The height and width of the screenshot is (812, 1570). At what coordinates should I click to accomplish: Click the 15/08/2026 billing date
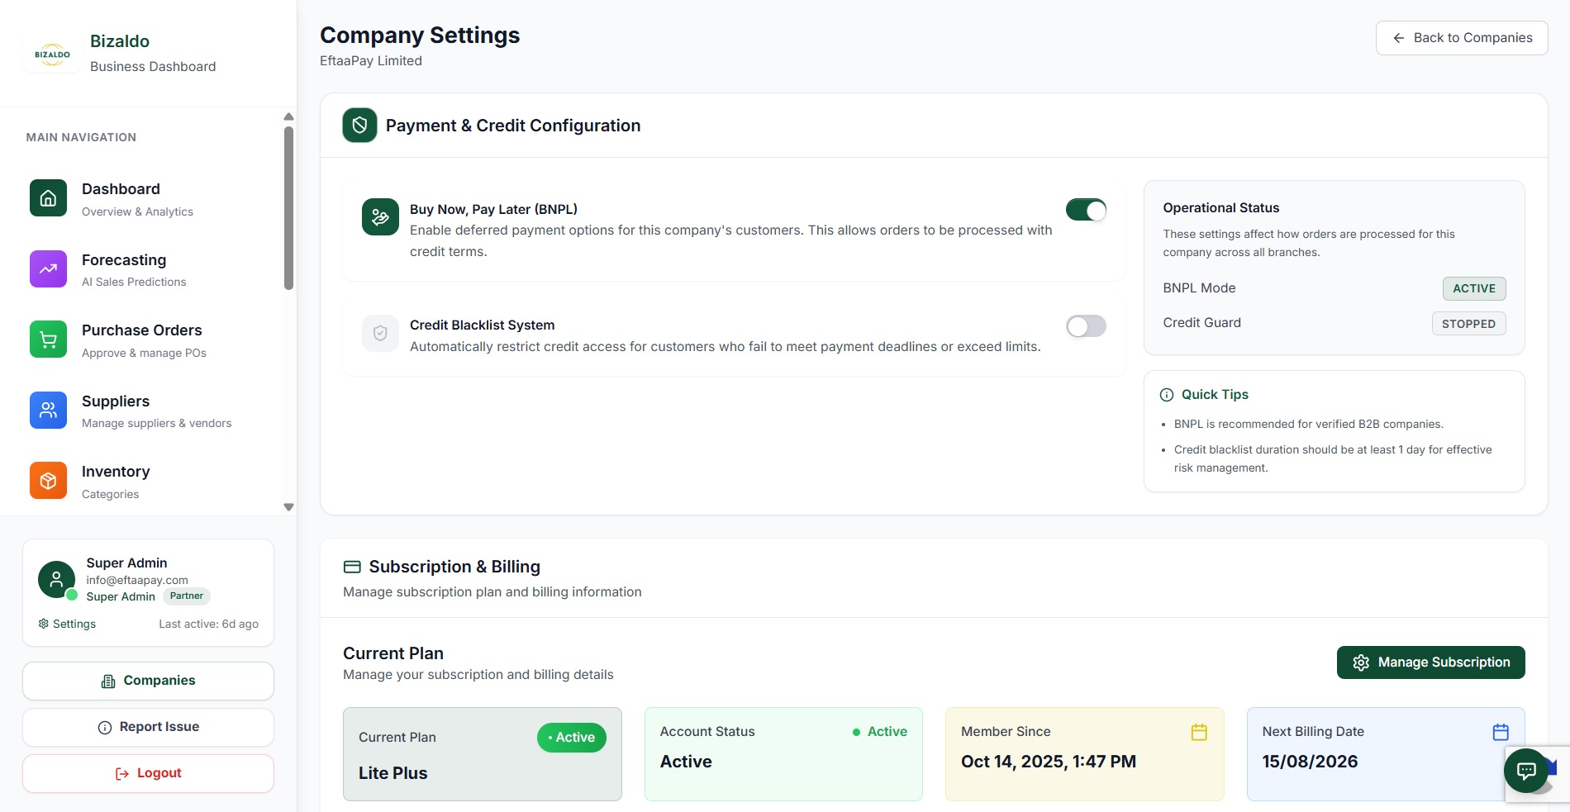[x=1310, y=762]
